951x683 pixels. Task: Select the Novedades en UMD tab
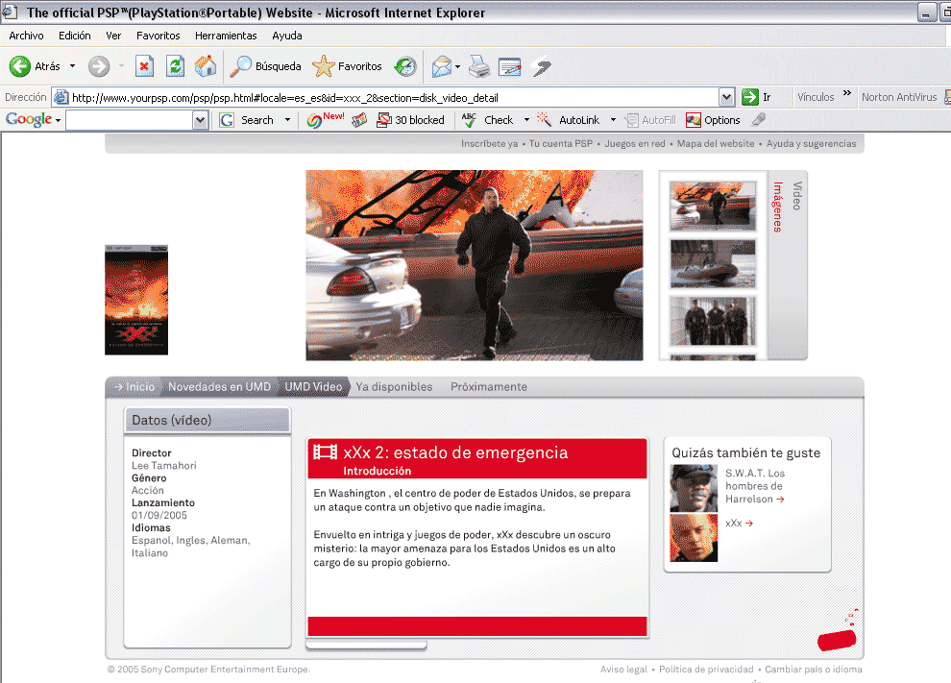220,387
